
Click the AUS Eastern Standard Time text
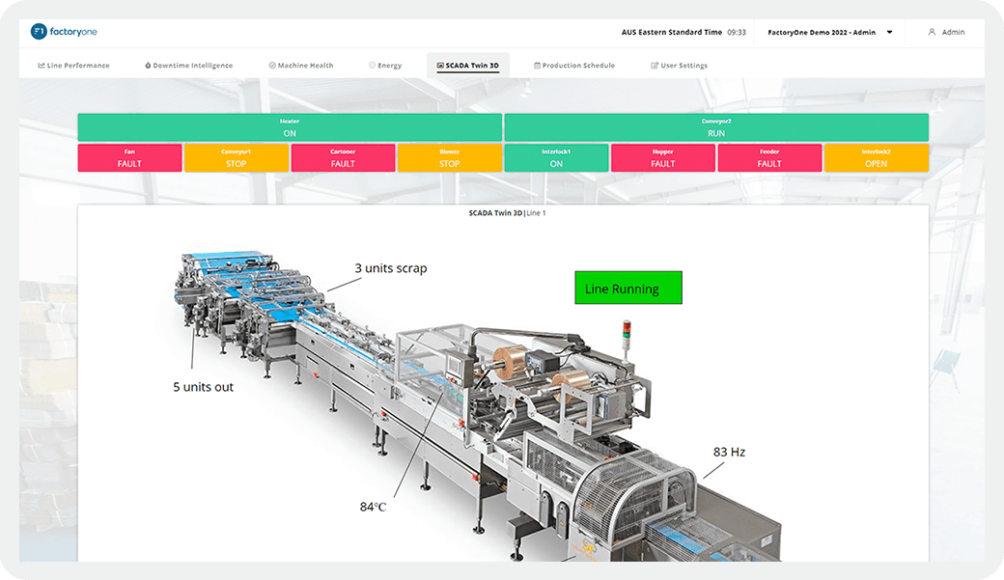[x=672, y=32]
